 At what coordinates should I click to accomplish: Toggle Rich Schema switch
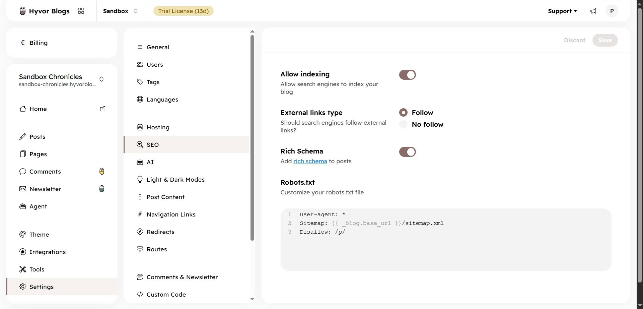[x=408, y=152]
